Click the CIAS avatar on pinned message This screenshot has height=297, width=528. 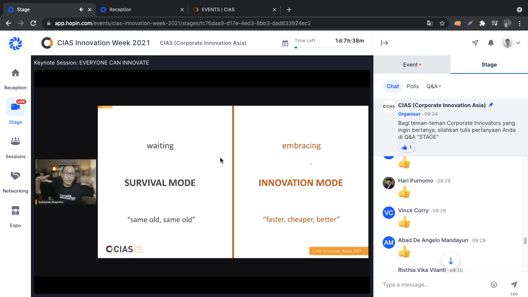point(389,106)
